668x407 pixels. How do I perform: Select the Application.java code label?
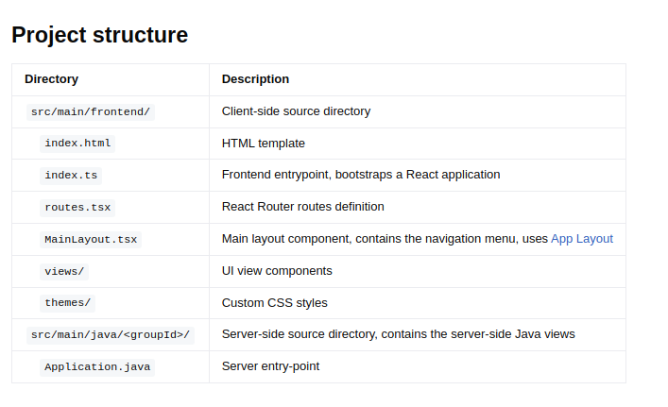coord(97,366)
